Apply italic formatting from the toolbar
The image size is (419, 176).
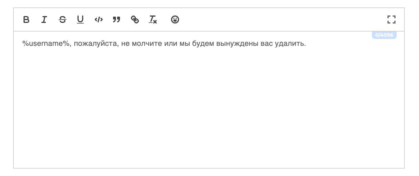(44, 19)
